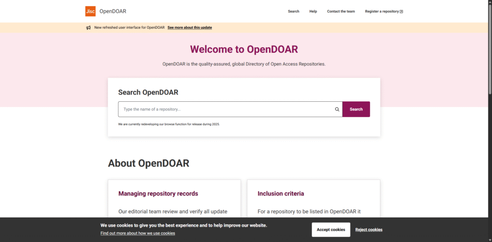492x242 pixels.
Task: Focus the repository name search field
Action: tap(226, 109)
